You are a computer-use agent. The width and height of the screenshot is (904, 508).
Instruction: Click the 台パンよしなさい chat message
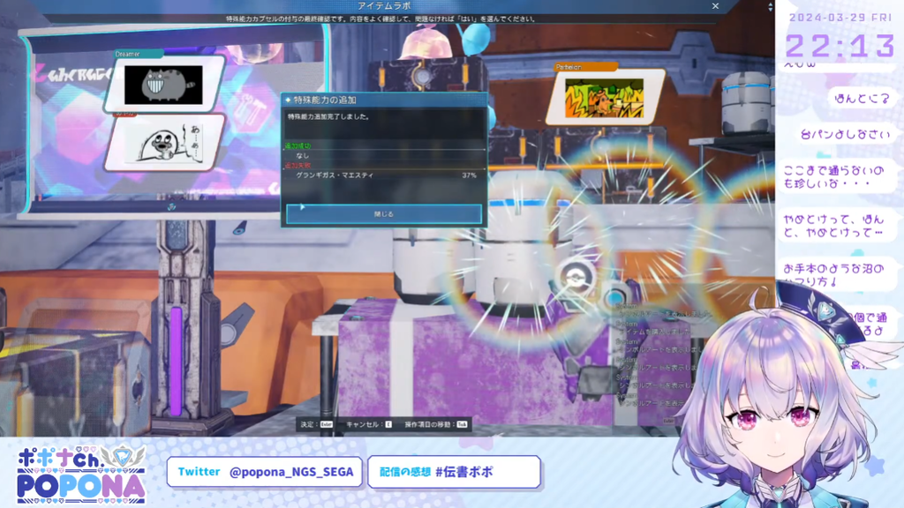tap(846, 134)
